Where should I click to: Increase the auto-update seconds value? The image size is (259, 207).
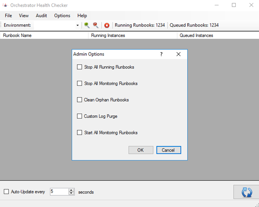tap(71, 190)
